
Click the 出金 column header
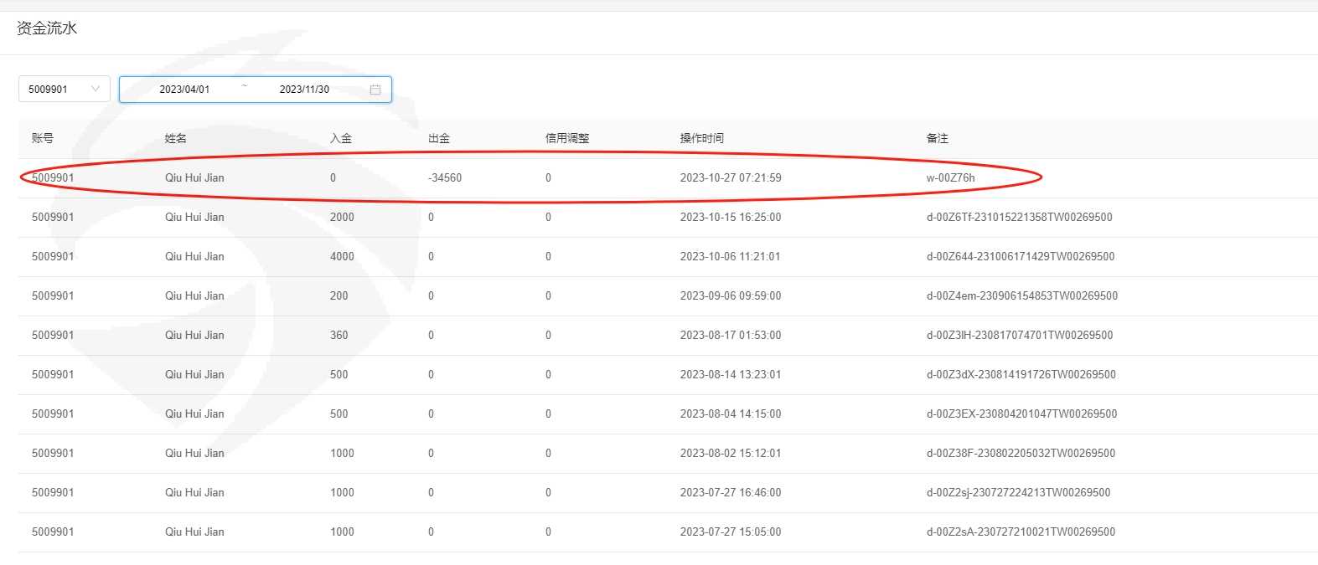tap(439, 138)
